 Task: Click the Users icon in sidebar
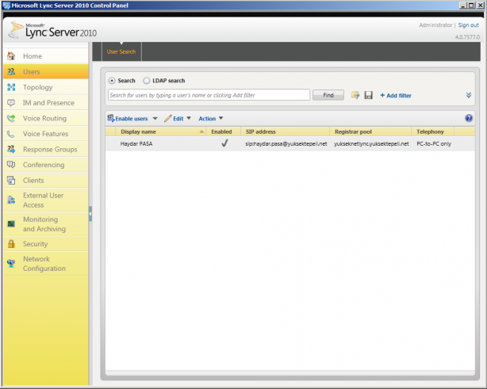click(x=11, y=71)
